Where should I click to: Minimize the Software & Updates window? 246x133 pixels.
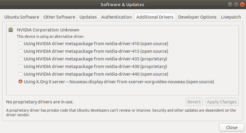pyautogui.click(x=230, y=5)
